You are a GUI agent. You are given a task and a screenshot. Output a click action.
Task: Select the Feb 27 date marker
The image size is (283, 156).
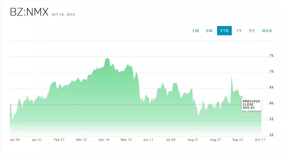click(x=59, y=140)
